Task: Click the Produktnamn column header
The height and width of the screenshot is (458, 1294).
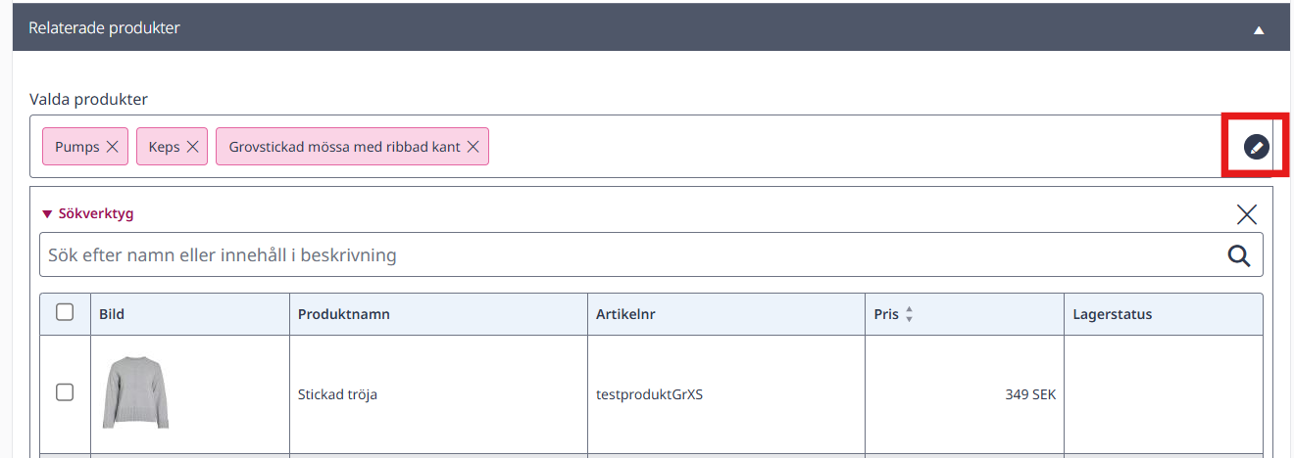Action: click(x=344, y=315)
